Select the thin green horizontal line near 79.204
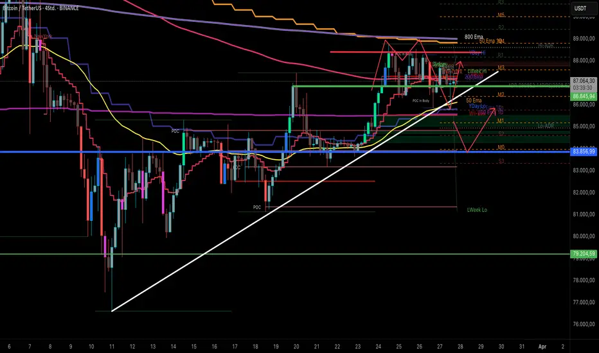The width and height of the screenshot is (599, 353). [x=285, y=254]
